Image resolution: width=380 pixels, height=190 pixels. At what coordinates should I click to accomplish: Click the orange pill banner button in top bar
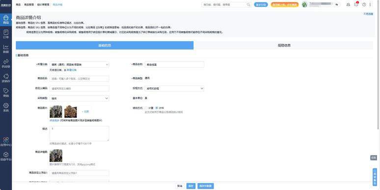pos(285,4)
